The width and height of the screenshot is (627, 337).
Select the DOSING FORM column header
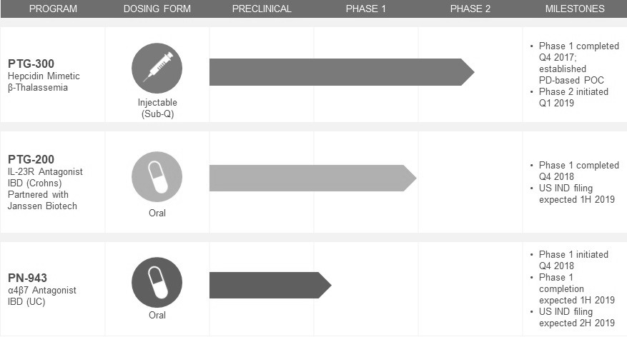click(157, 9)
